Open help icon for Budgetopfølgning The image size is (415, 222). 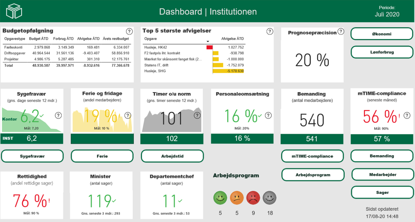[129, 32]
